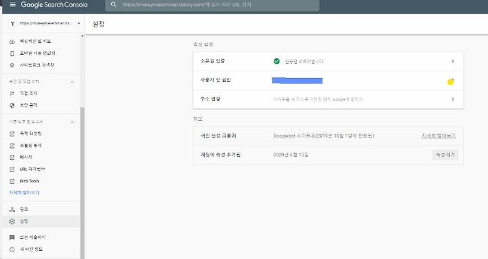This screenshot has height=259, width=488.
Task: Click the sidebar vertical scrollbar
Action: tap(82, 182)
